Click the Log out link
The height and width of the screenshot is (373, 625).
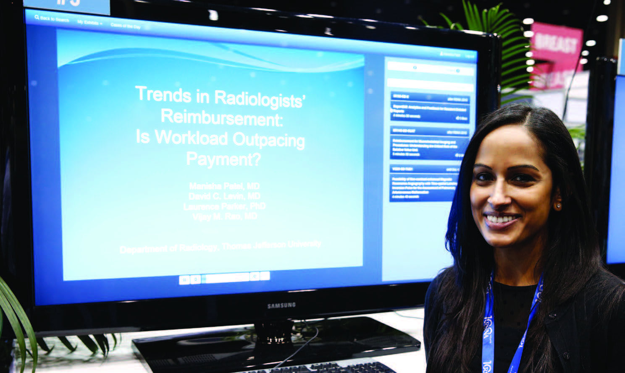point(470,55)
